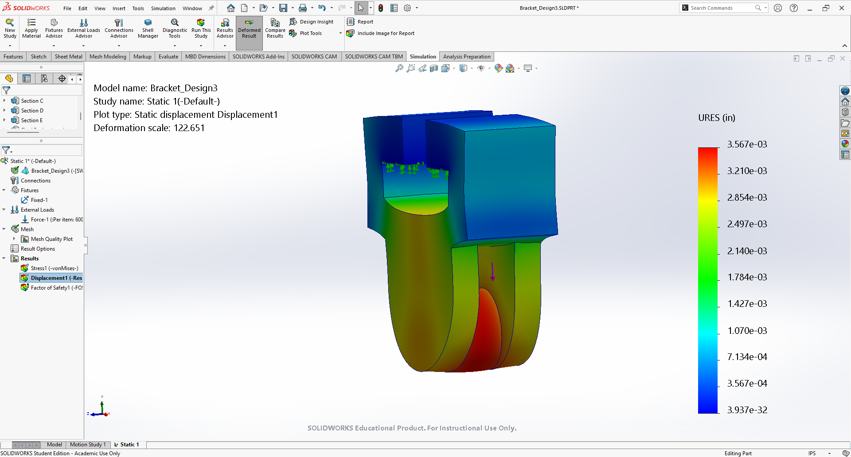Viewport: 851px width, 457px height.
Task: Click the Save floppy icon
Action: pos(283,8)
